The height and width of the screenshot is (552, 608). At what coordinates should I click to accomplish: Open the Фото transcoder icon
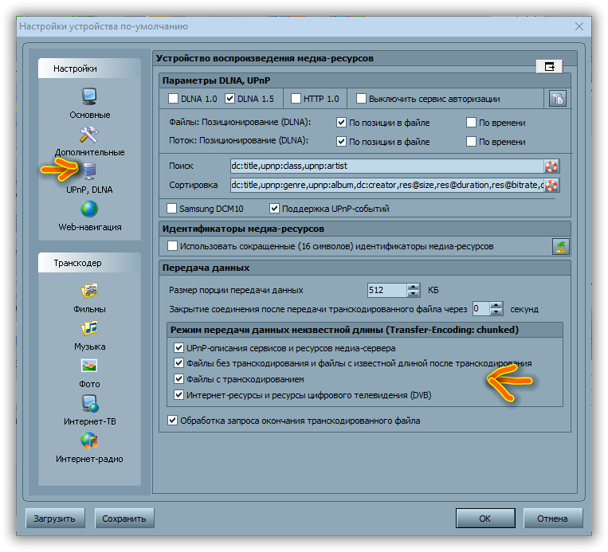point(89,366)
